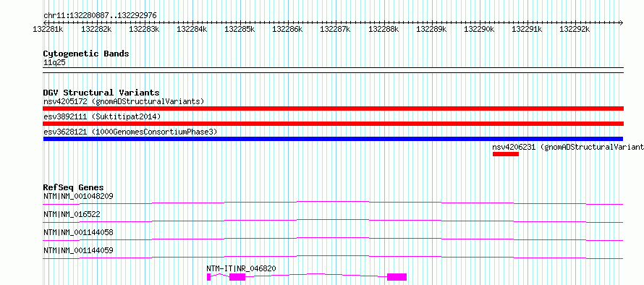The height and width of the screenshot is (285, 644).
Task: Select the nsv4206231 variant label
Action: pos(568,147)
